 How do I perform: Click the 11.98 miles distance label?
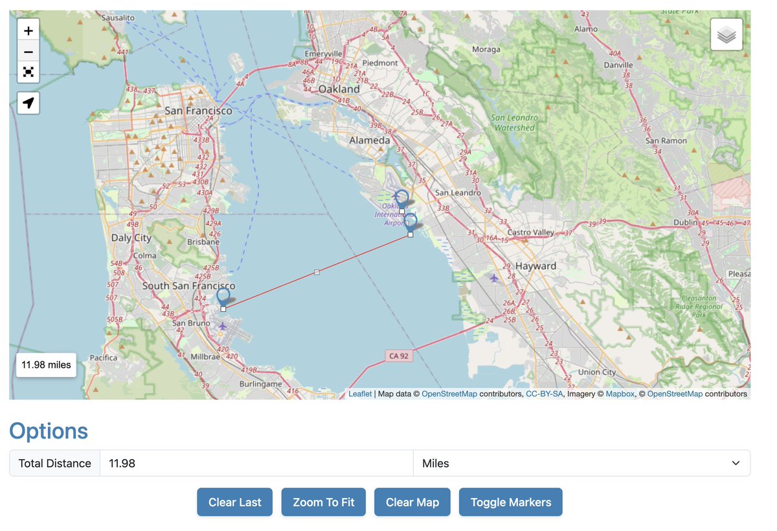coord(46,365)
